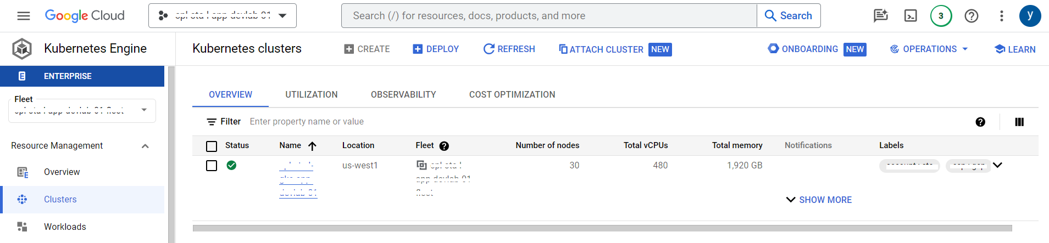This screenshot has width=1049, height=243.
Task: Click the Location column header
Action: click(358, 145)
